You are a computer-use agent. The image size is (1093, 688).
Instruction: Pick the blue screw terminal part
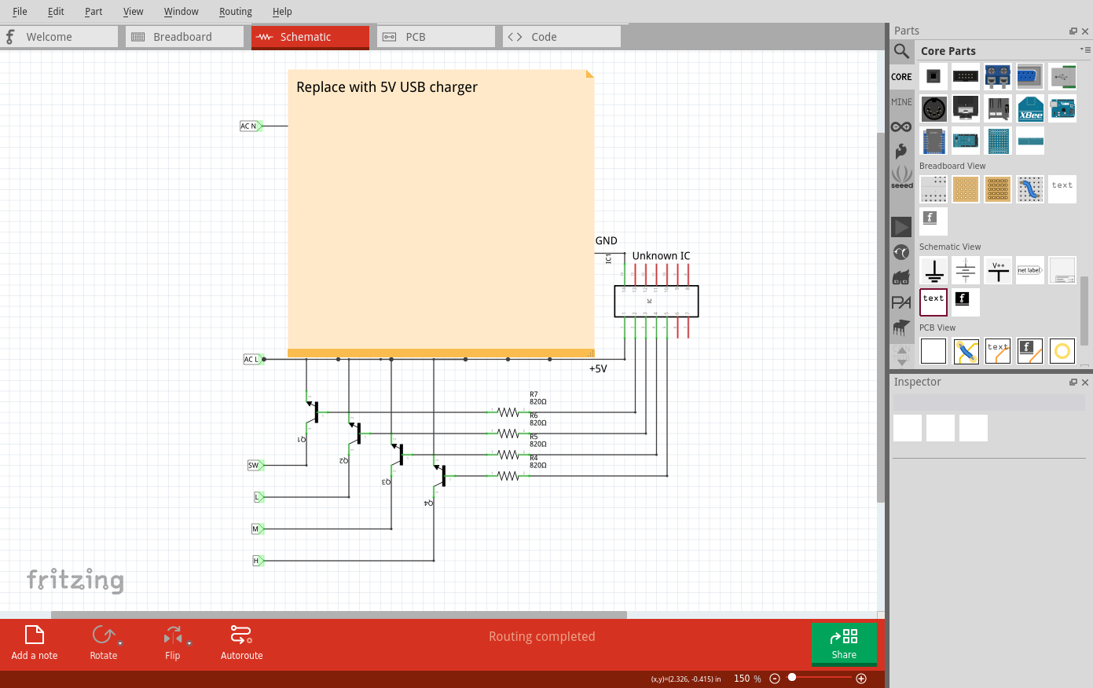(x=998, y=76)
